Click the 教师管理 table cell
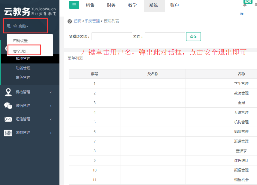This screenshot has height=185, width=257. pos(241,93)
